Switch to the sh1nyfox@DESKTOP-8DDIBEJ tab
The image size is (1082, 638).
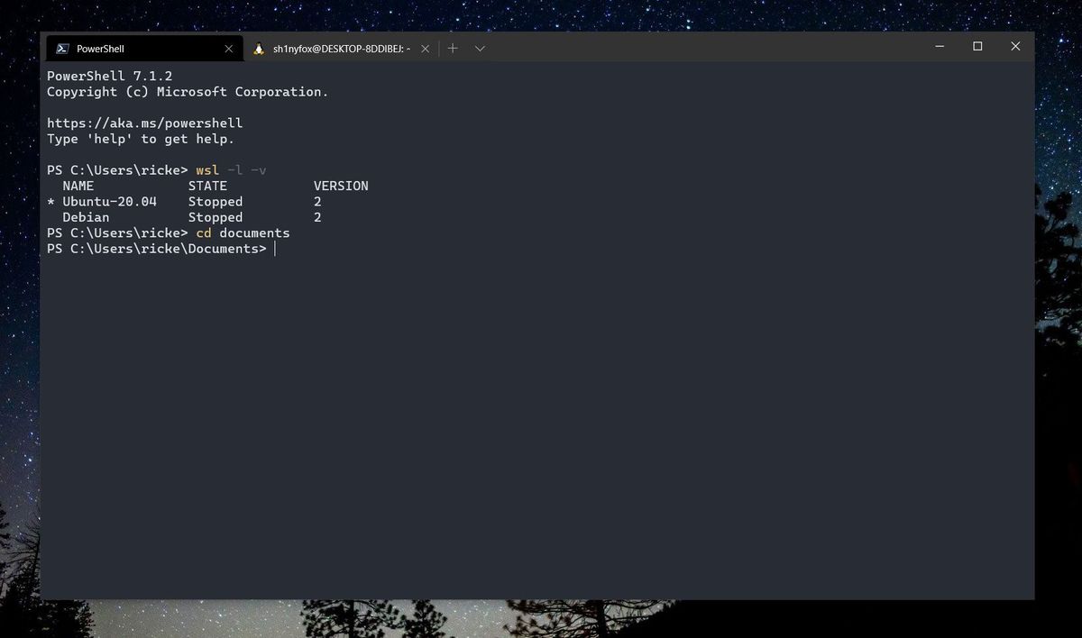coord(342,49)
